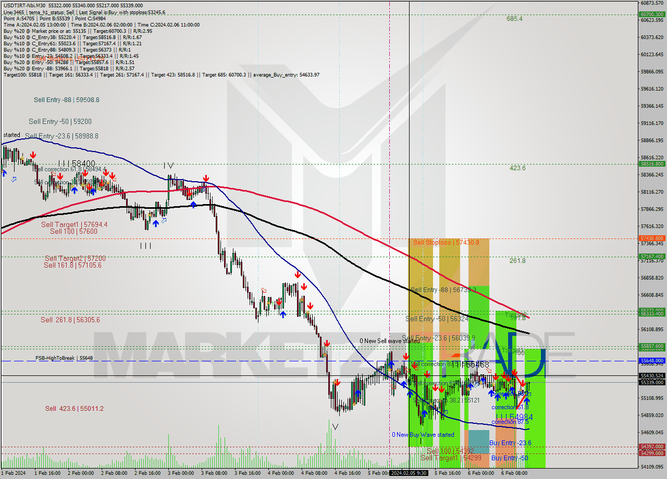
Task: Click the green '261.8' Fibonacci label
Action: (517, 261)
